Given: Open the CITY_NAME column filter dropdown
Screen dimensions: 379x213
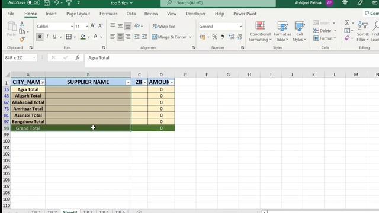Looking at the screenshot, I should coord(43,83).
